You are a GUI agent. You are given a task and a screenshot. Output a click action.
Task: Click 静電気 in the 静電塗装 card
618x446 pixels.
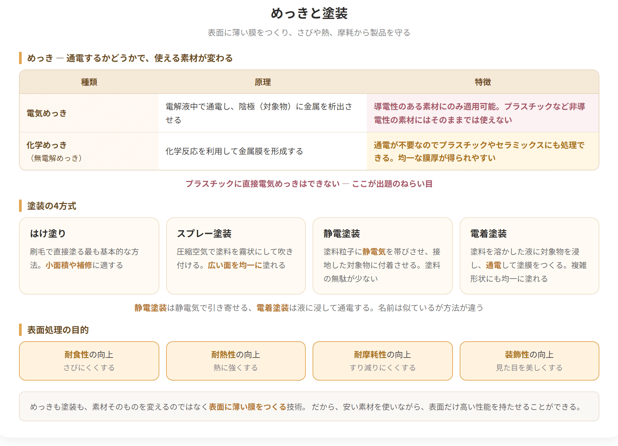[374, 251]
